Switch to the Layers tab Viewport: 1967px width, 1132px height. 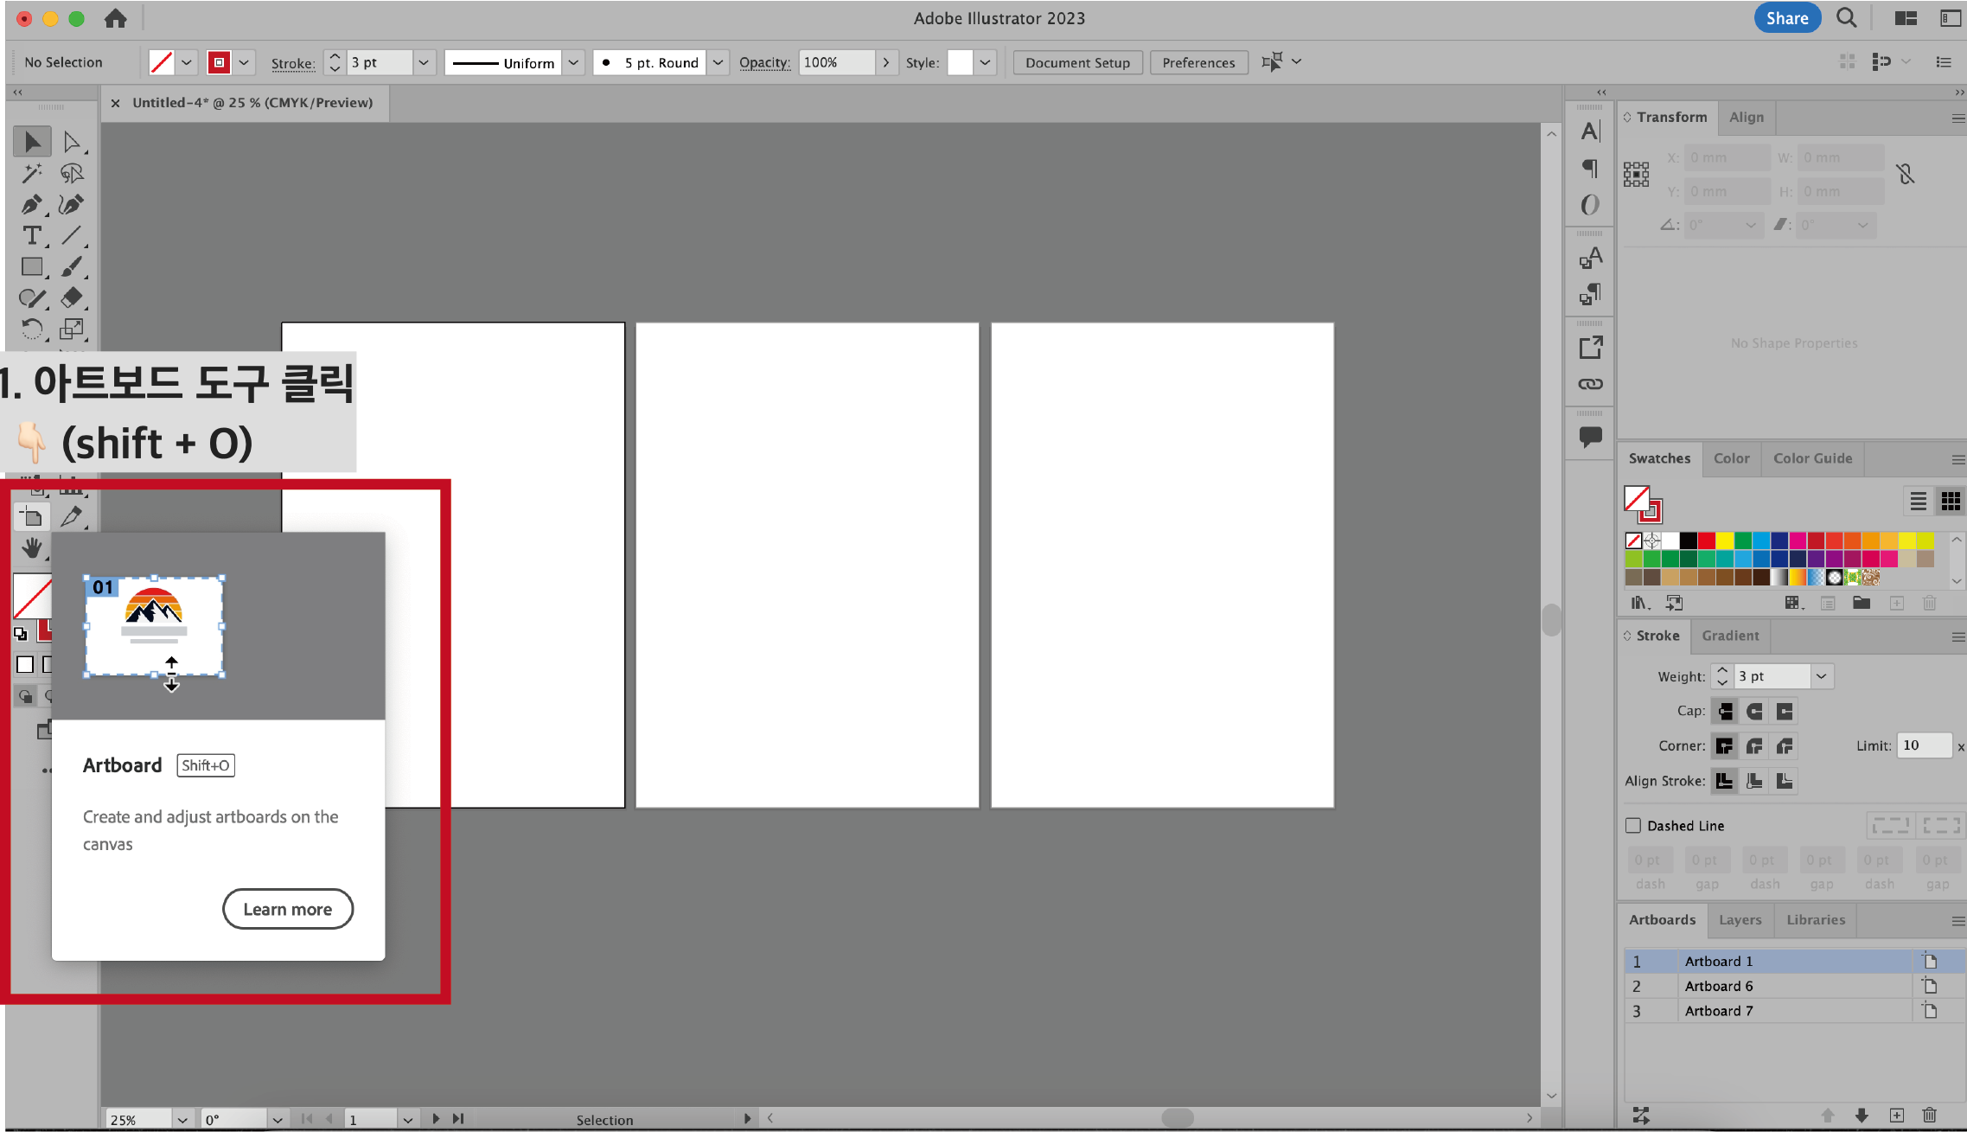(1740, 920)
